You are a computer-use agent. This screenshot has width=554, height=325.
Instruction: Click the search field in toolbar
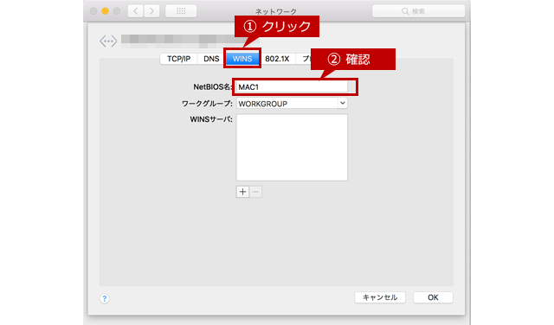coord(418,11)
